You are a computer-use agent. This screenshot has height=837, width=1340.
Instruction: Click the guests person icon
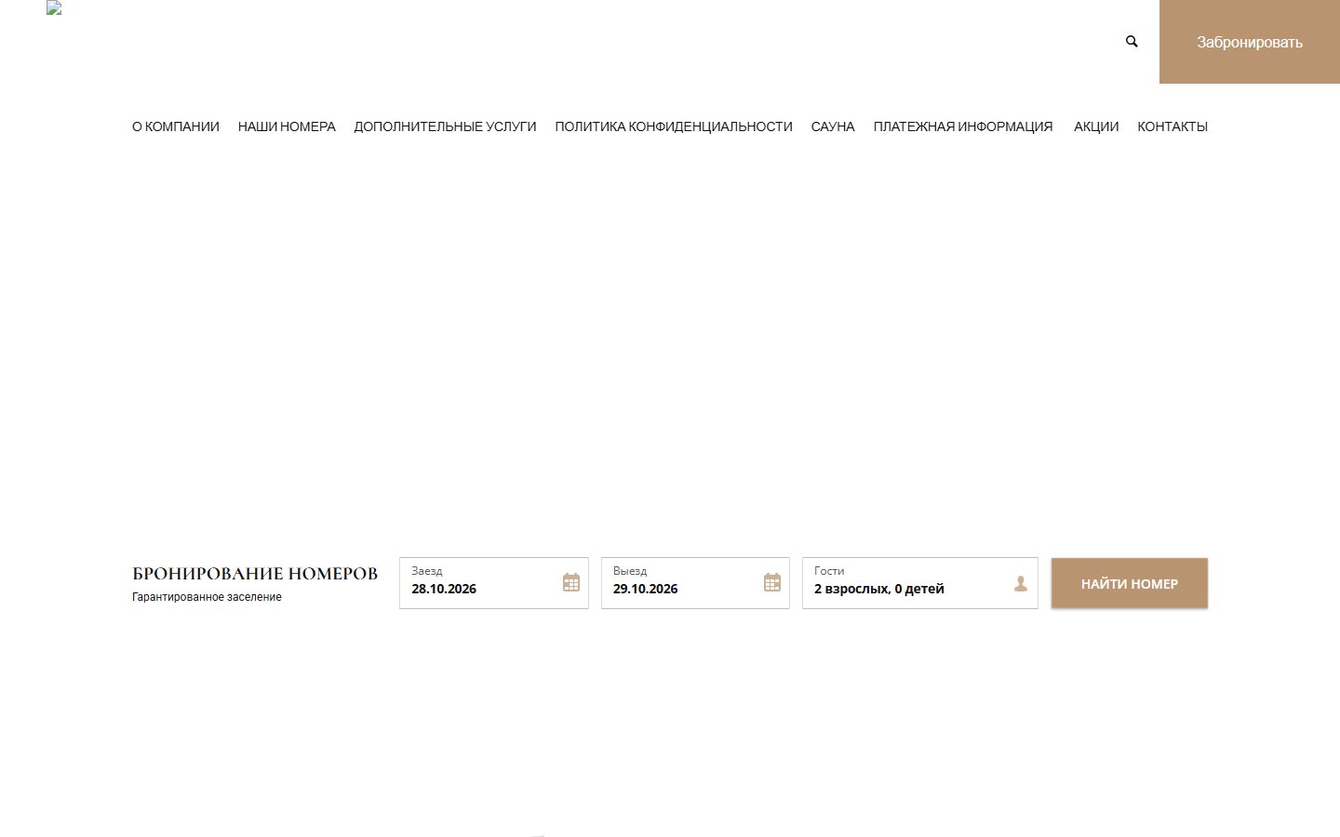pyautogui.click(x=1021, y=583)
